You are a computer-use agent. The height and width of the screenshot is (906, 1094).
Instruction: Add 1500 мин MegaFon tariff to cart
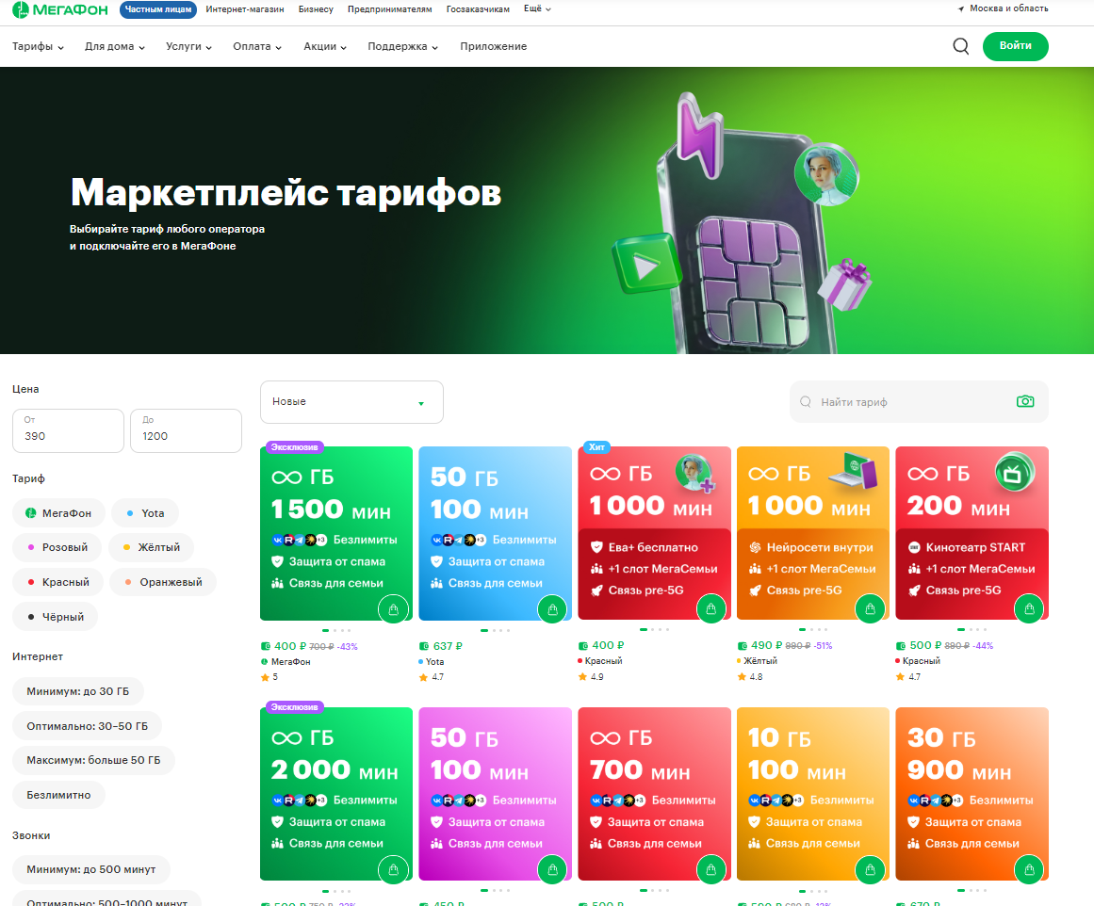pyautogui.click(x=394, y=609)
